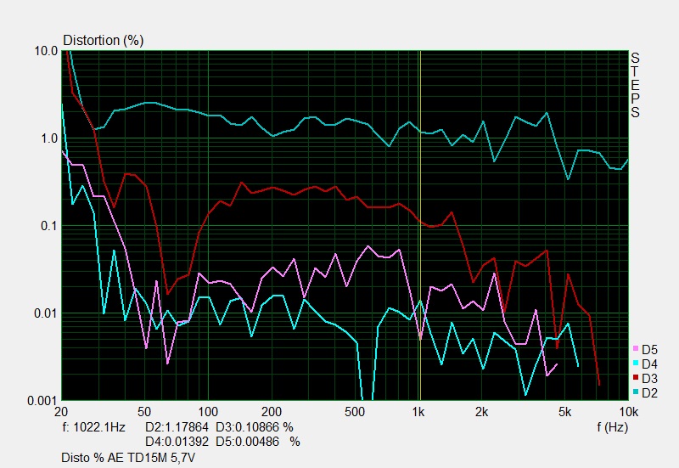The width and height of the screenshot is (679, 468).
Task: Click the 5k x-axis tick label
Action: 564,412
